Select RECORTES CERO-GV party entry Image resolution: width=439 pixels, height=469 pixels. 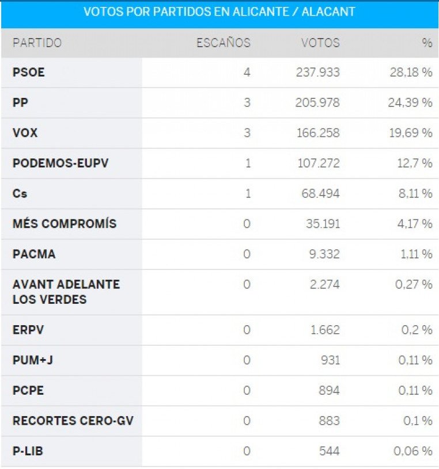(73, 421)
